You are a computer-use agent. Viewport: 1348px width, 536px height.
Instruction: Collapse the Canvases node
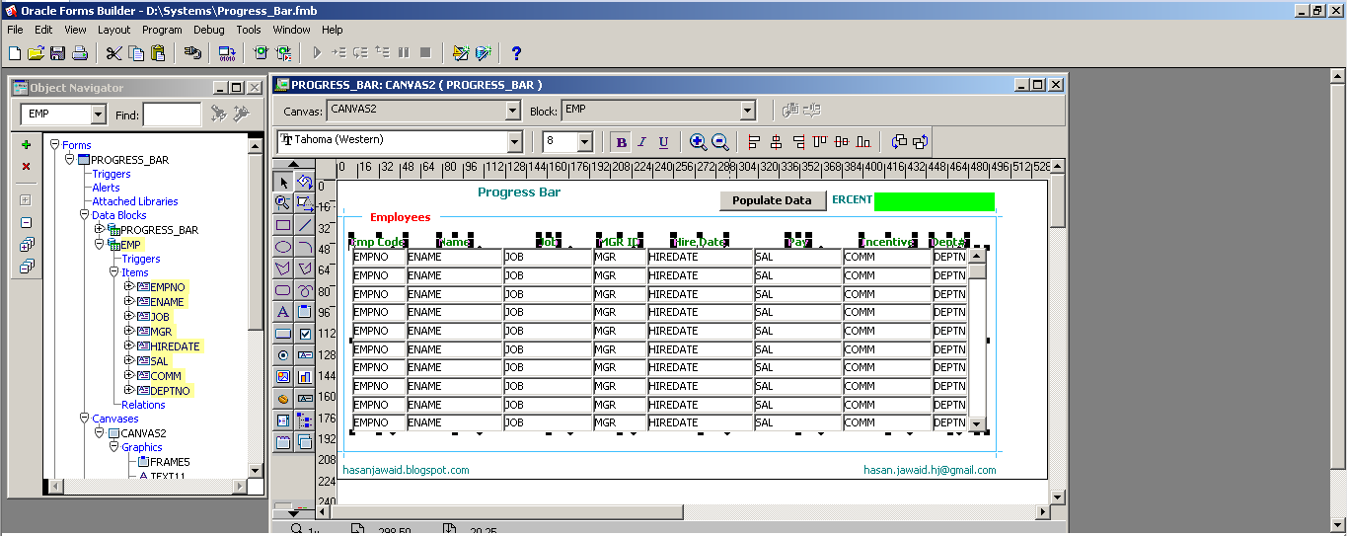click(84, 419)
